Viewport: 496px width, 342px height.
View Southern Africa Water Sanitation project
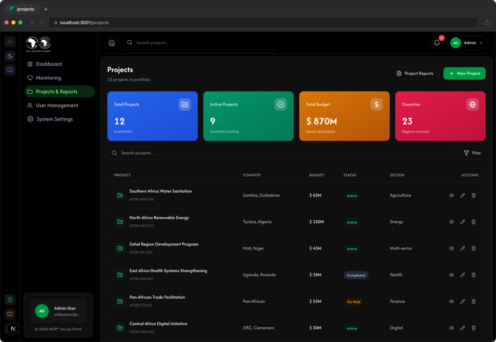(x=452, y=195)
